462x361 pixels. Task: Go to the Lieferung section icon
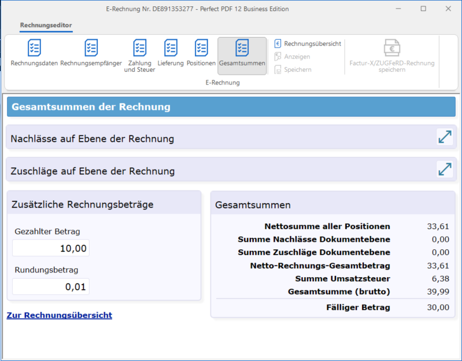click(x=171, y=49)
